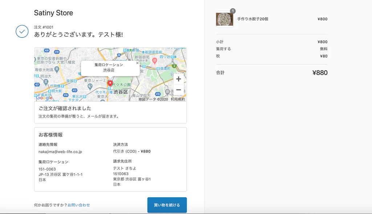372x214 pixels.
Task: Select the 手作り水餃子20個 product thumbnail
Action: 225,19
